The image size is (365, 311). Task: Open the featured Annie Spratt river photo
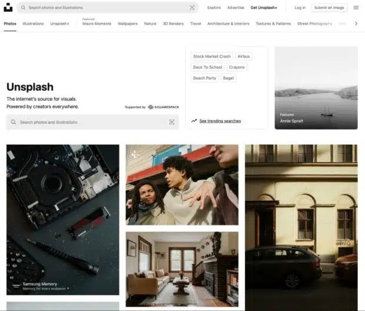pyautogui.click(x=316, y=88)
